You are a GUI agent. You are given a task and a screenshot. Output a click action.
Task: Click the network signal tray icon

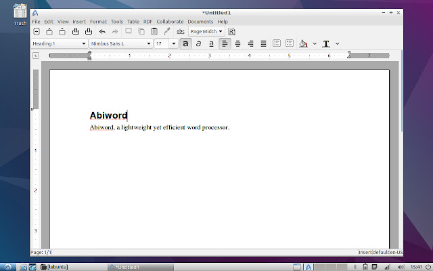click(x=387, y=267)
